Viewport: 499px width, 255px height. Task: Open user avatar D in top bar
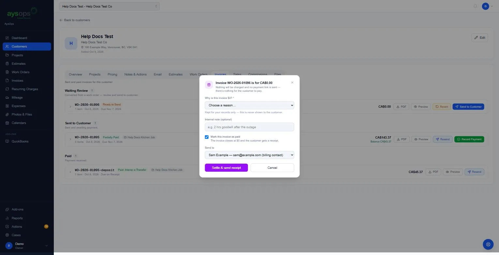click(486, 6)
